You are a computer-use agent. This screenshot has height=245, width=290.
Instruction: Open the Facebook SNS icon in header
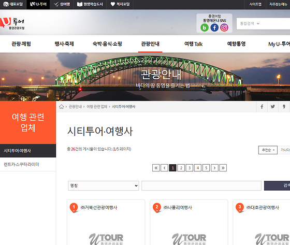click(x=214, y=28)
